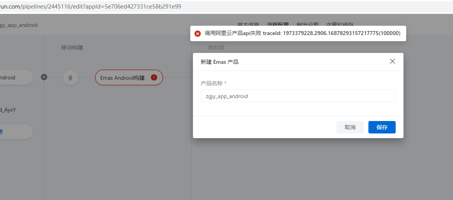Click the lightning trigger icon
453x200 pixels.
click(71, 77)
